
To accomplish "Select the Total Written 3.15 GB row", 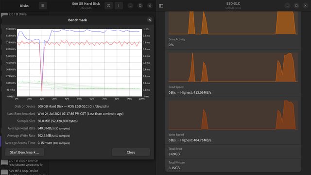I will pos(233,165).
